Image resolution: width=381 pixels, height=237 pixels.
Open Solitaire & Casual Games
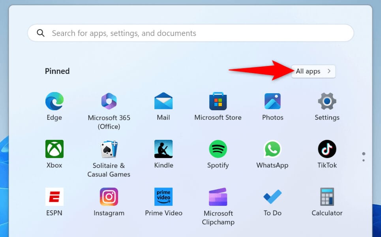109,149
